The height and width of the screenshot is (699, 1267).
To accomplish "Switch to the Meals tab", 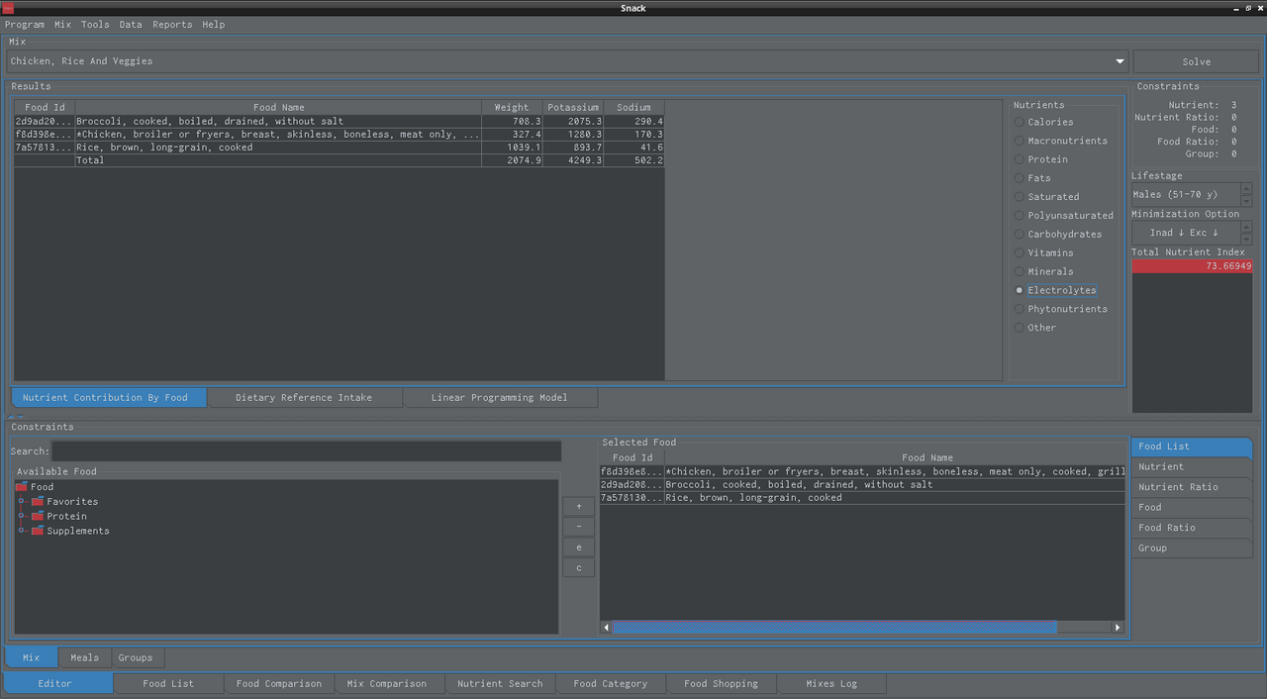I will click(x=84, y=657).
